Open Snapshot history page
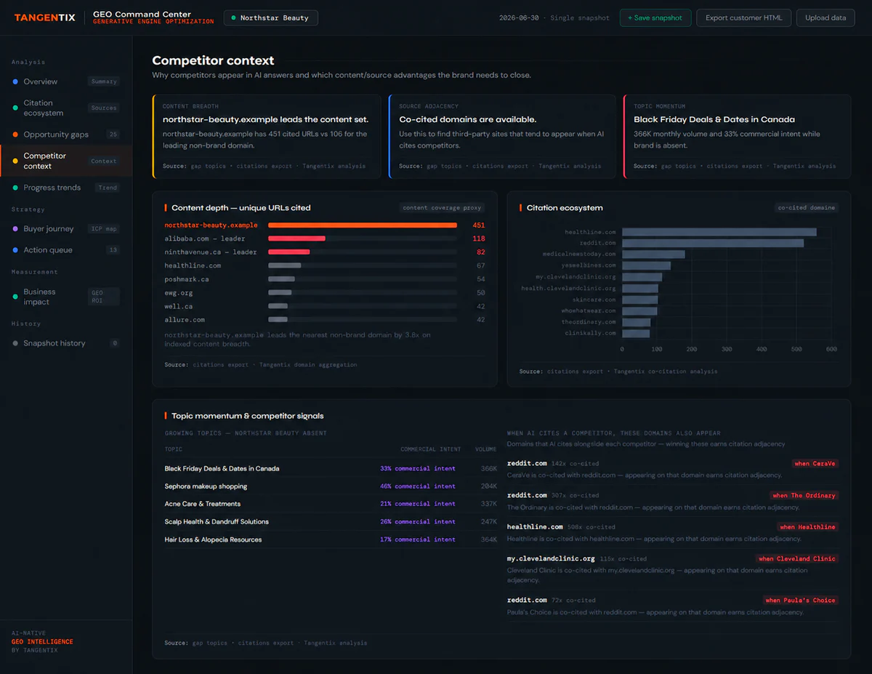Image resolution: width=872 pixels, height=674 pixels. click(x=66, y=343)
